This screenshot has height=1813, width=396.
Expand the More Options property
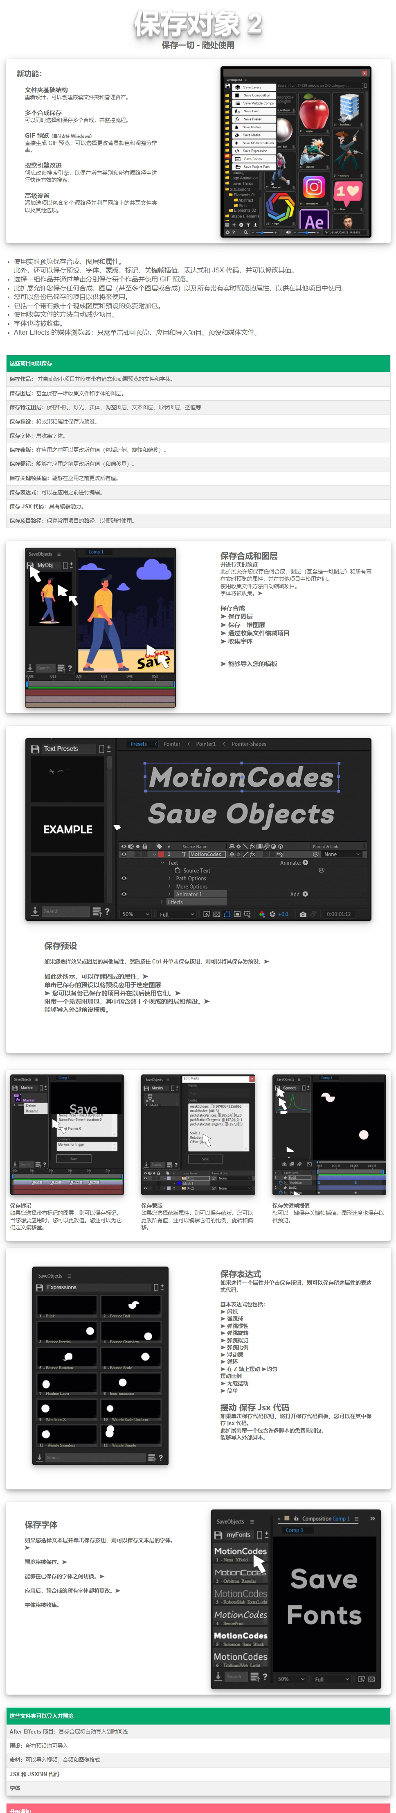pyautogui.click(x=169, y=886)
